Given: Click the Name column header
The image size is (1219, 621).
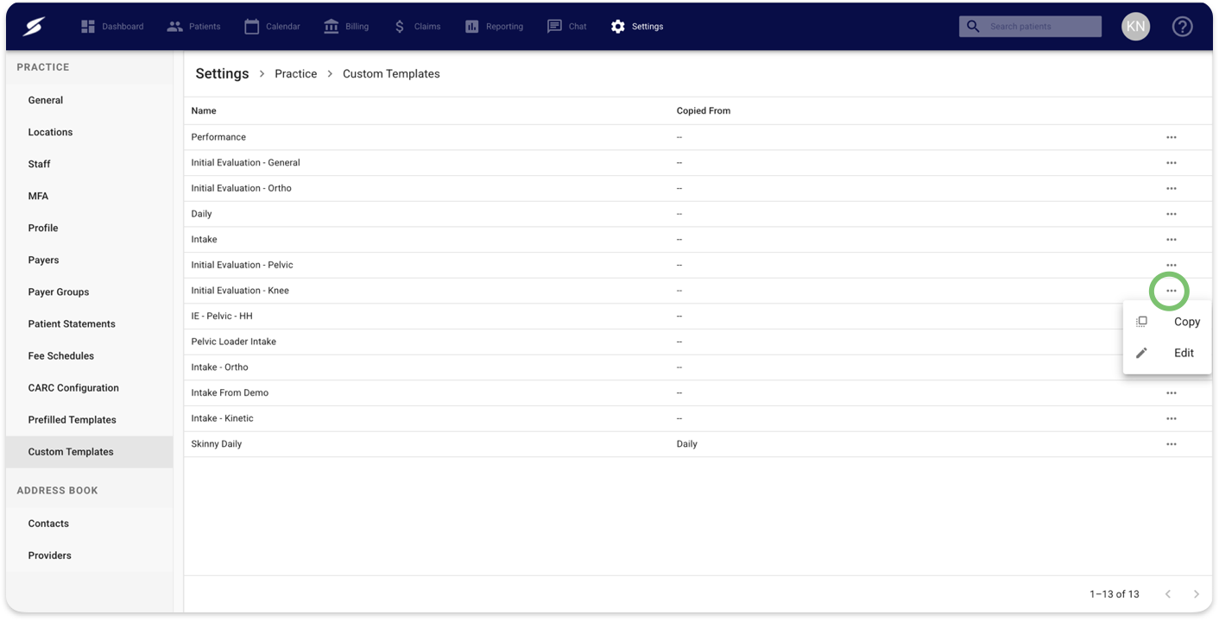Looking at the screenshot, I should 204,111.
